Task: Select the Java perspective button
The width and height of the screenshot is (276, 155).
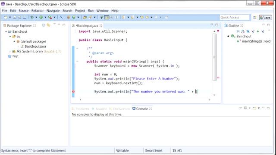Action: click(x=266, y=17)
